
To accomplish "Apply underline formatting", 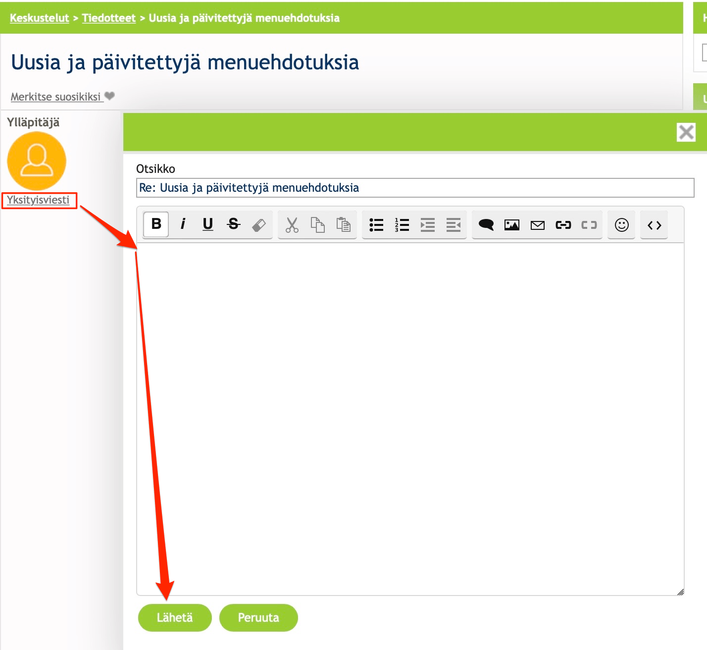I will (207, 224).
